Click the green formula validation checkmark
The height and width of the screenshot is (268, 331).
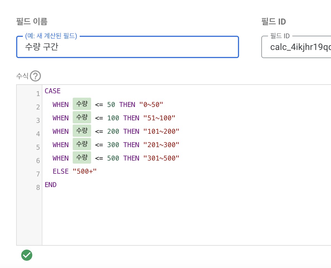pyautogui.click(x=27, y=255)
